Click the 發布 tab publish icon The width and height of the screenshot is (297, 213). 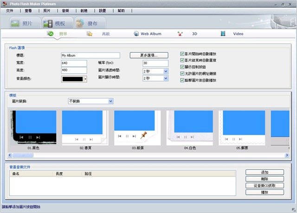point(80,23)
